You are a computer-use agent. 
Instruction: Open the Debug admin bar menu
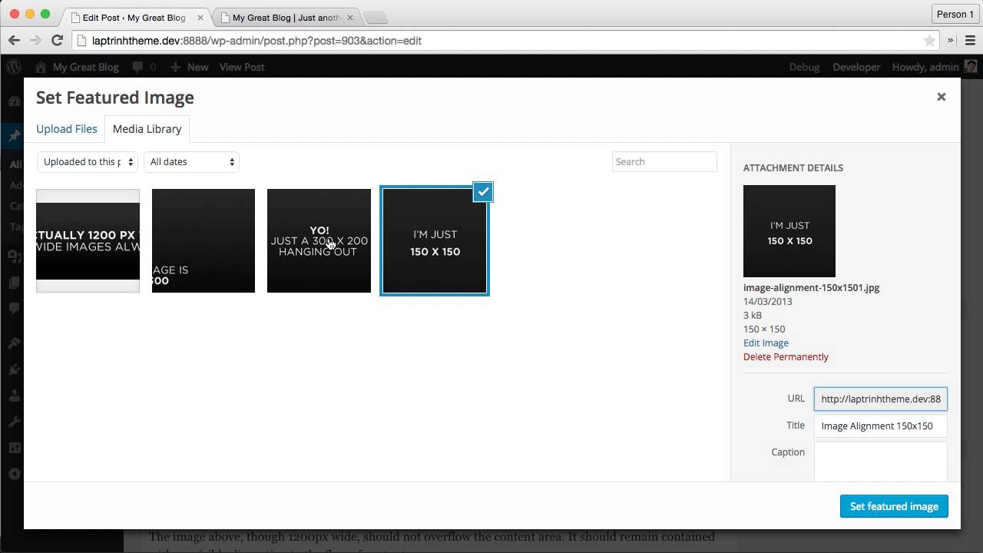[804, 67]
